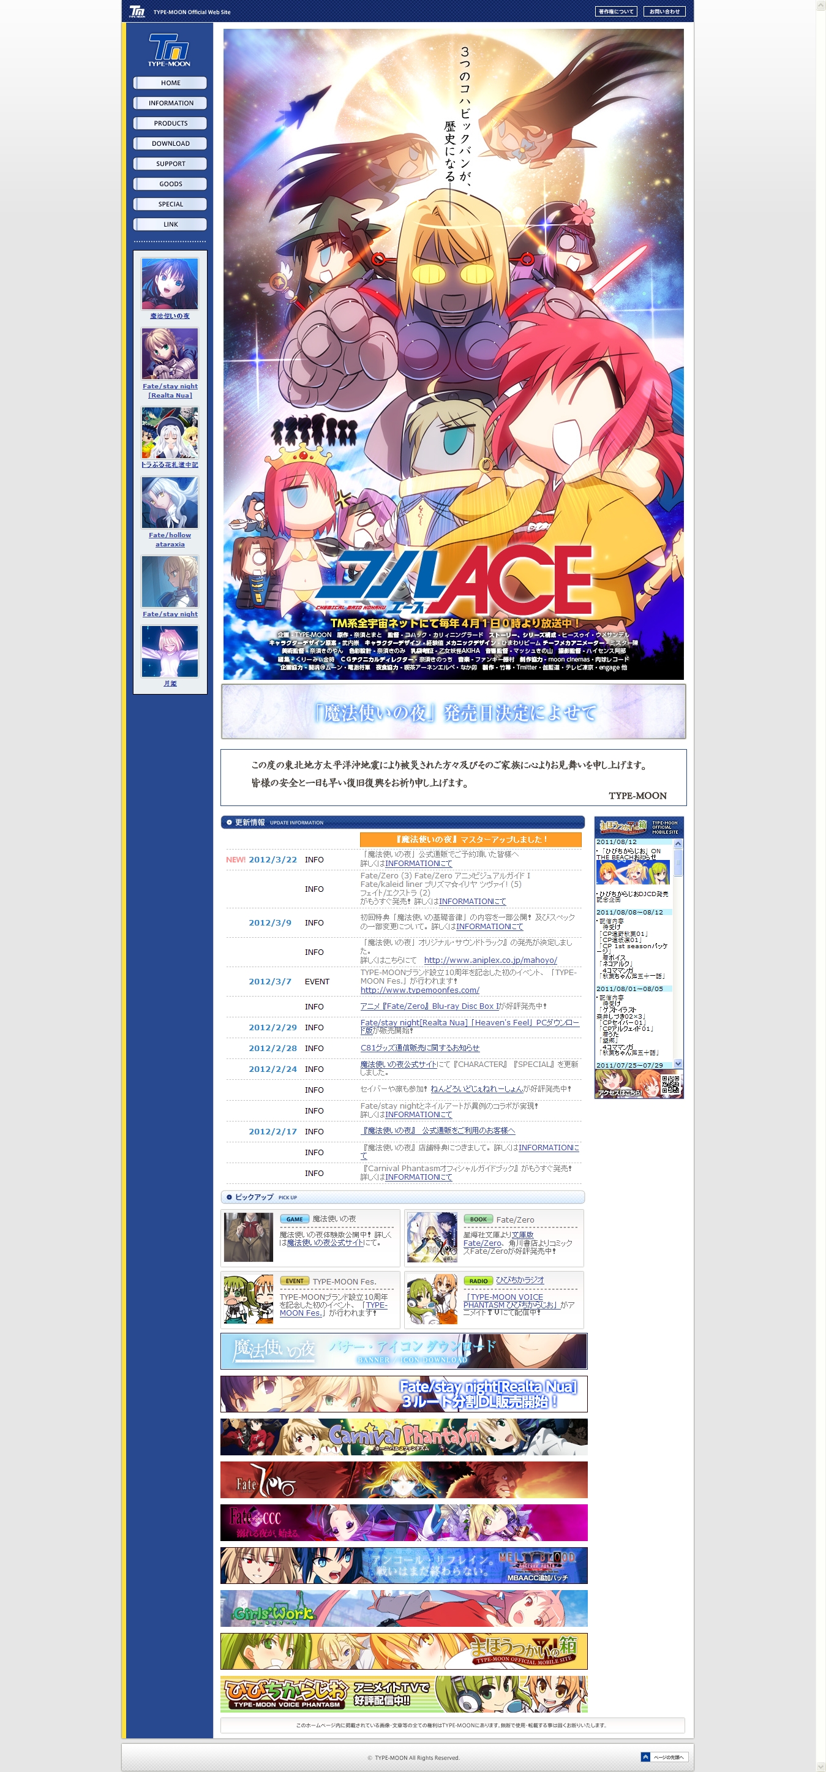Click the TYPE-MOON Fes. EVENT pickup thumbnail
Viewport: 826px width, 1772px height.
pos(249,1299)
